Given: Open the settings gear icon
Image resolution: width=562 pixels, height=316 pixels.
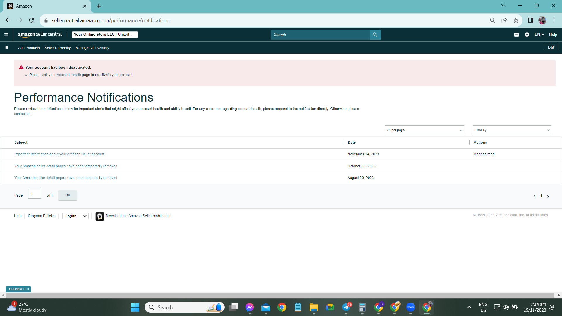Looking at the screenshot, I should [x=527, y=35].
